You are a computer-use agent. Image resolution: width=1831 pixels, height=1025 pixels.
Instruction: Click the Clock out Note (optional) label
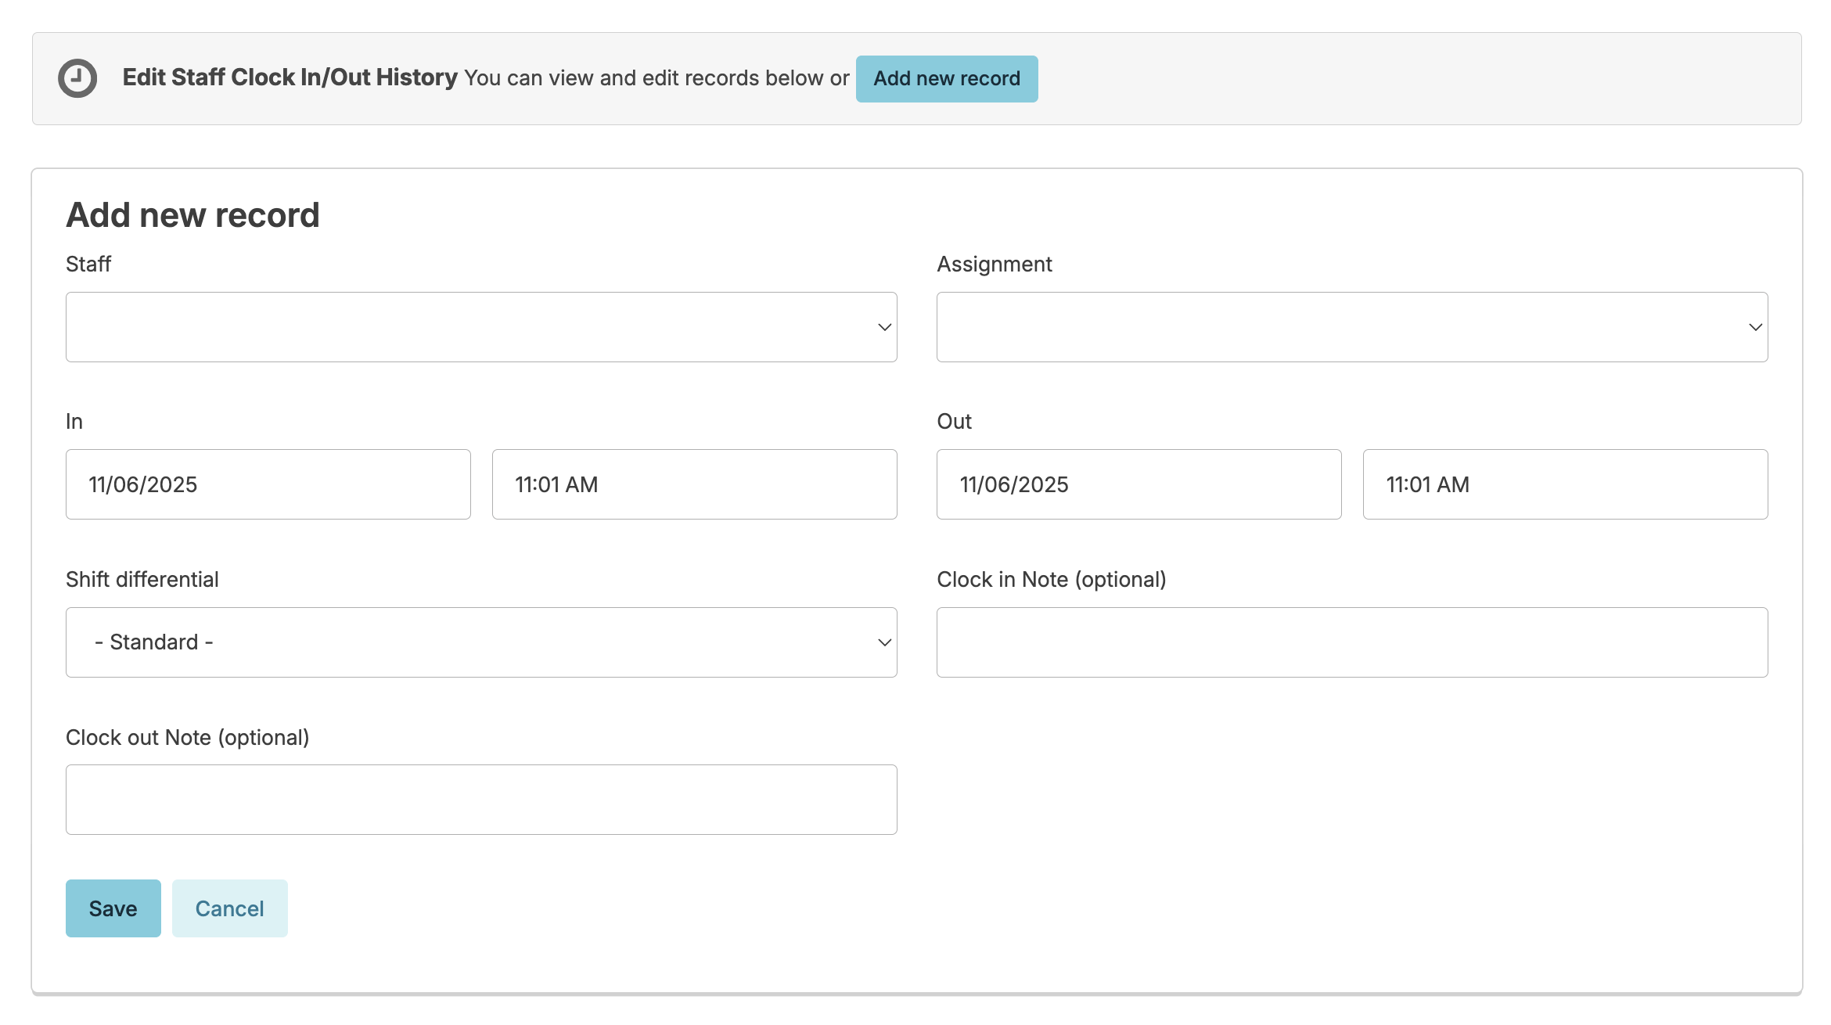187,738
